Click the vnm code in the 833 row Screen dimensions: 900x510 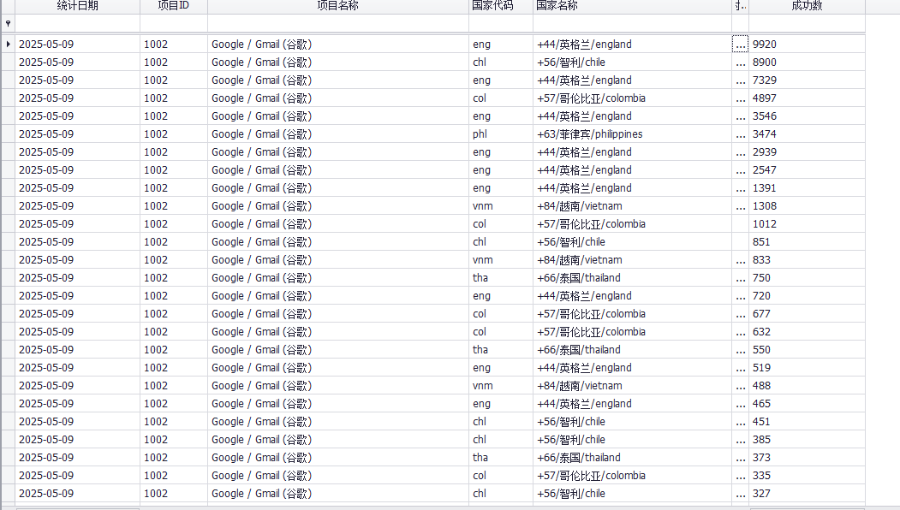tap(500, 260)
